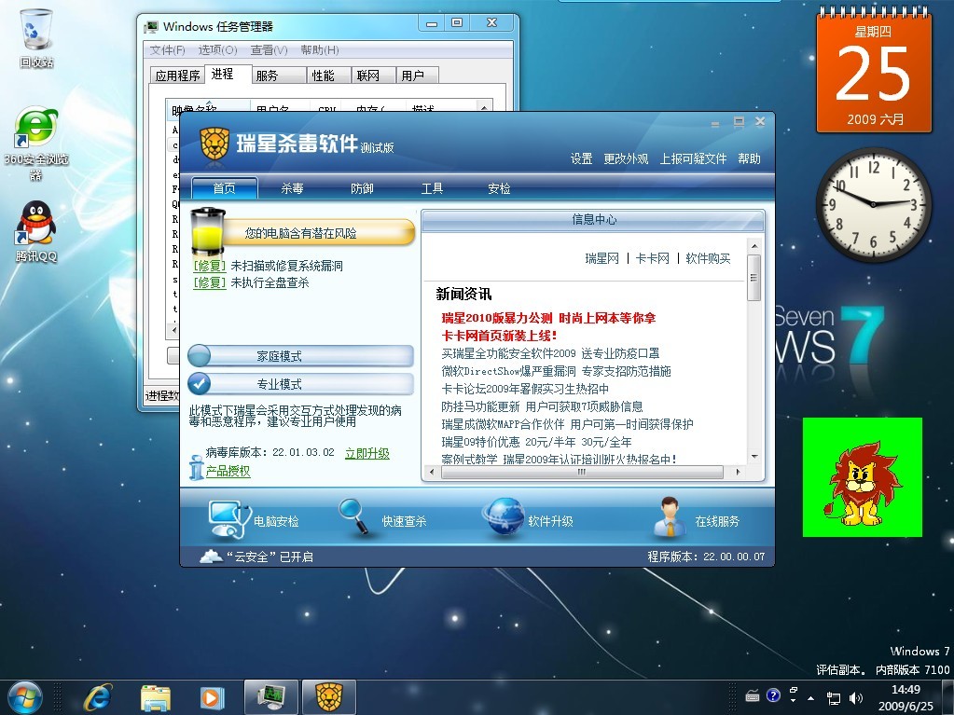Open the 杀毒 tab
Viewport: 954px width, 715px height.
(293, 188)
